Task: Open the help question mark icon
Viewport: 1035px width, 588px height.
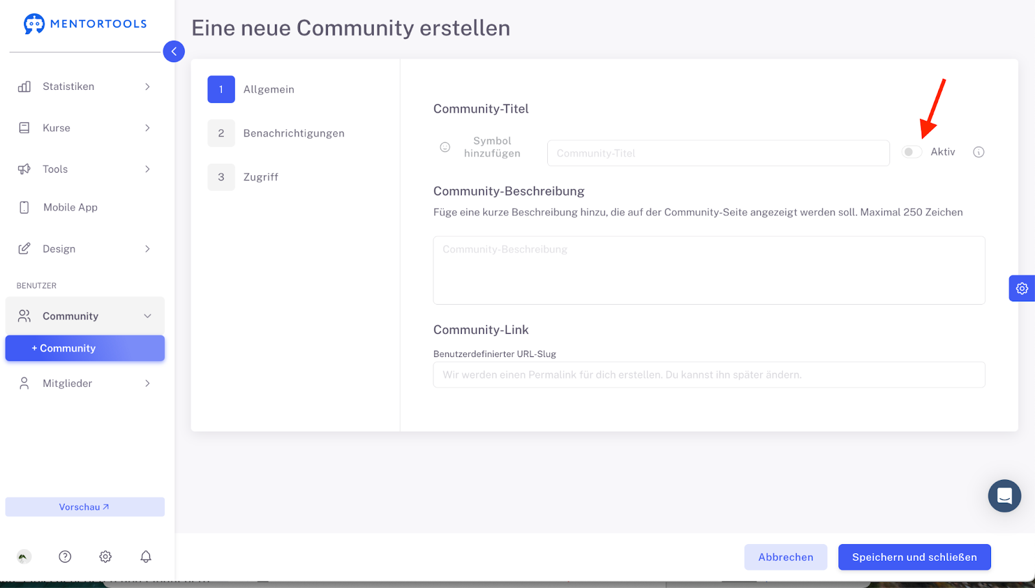Action: [x=65, y=556]
